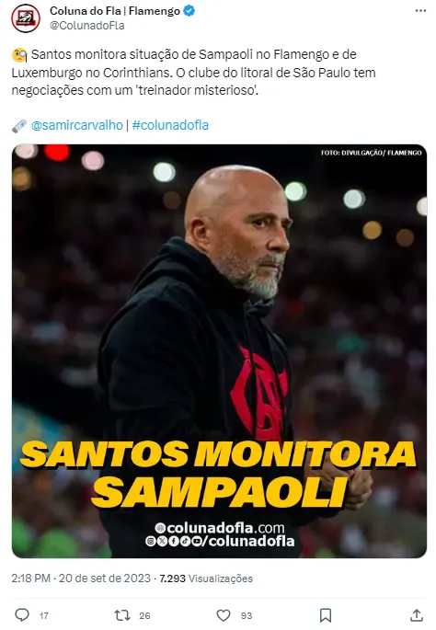The height and width of the screenshot is (630, 436).
Task: Like the tweet with the heart icon
Action: 224,615
